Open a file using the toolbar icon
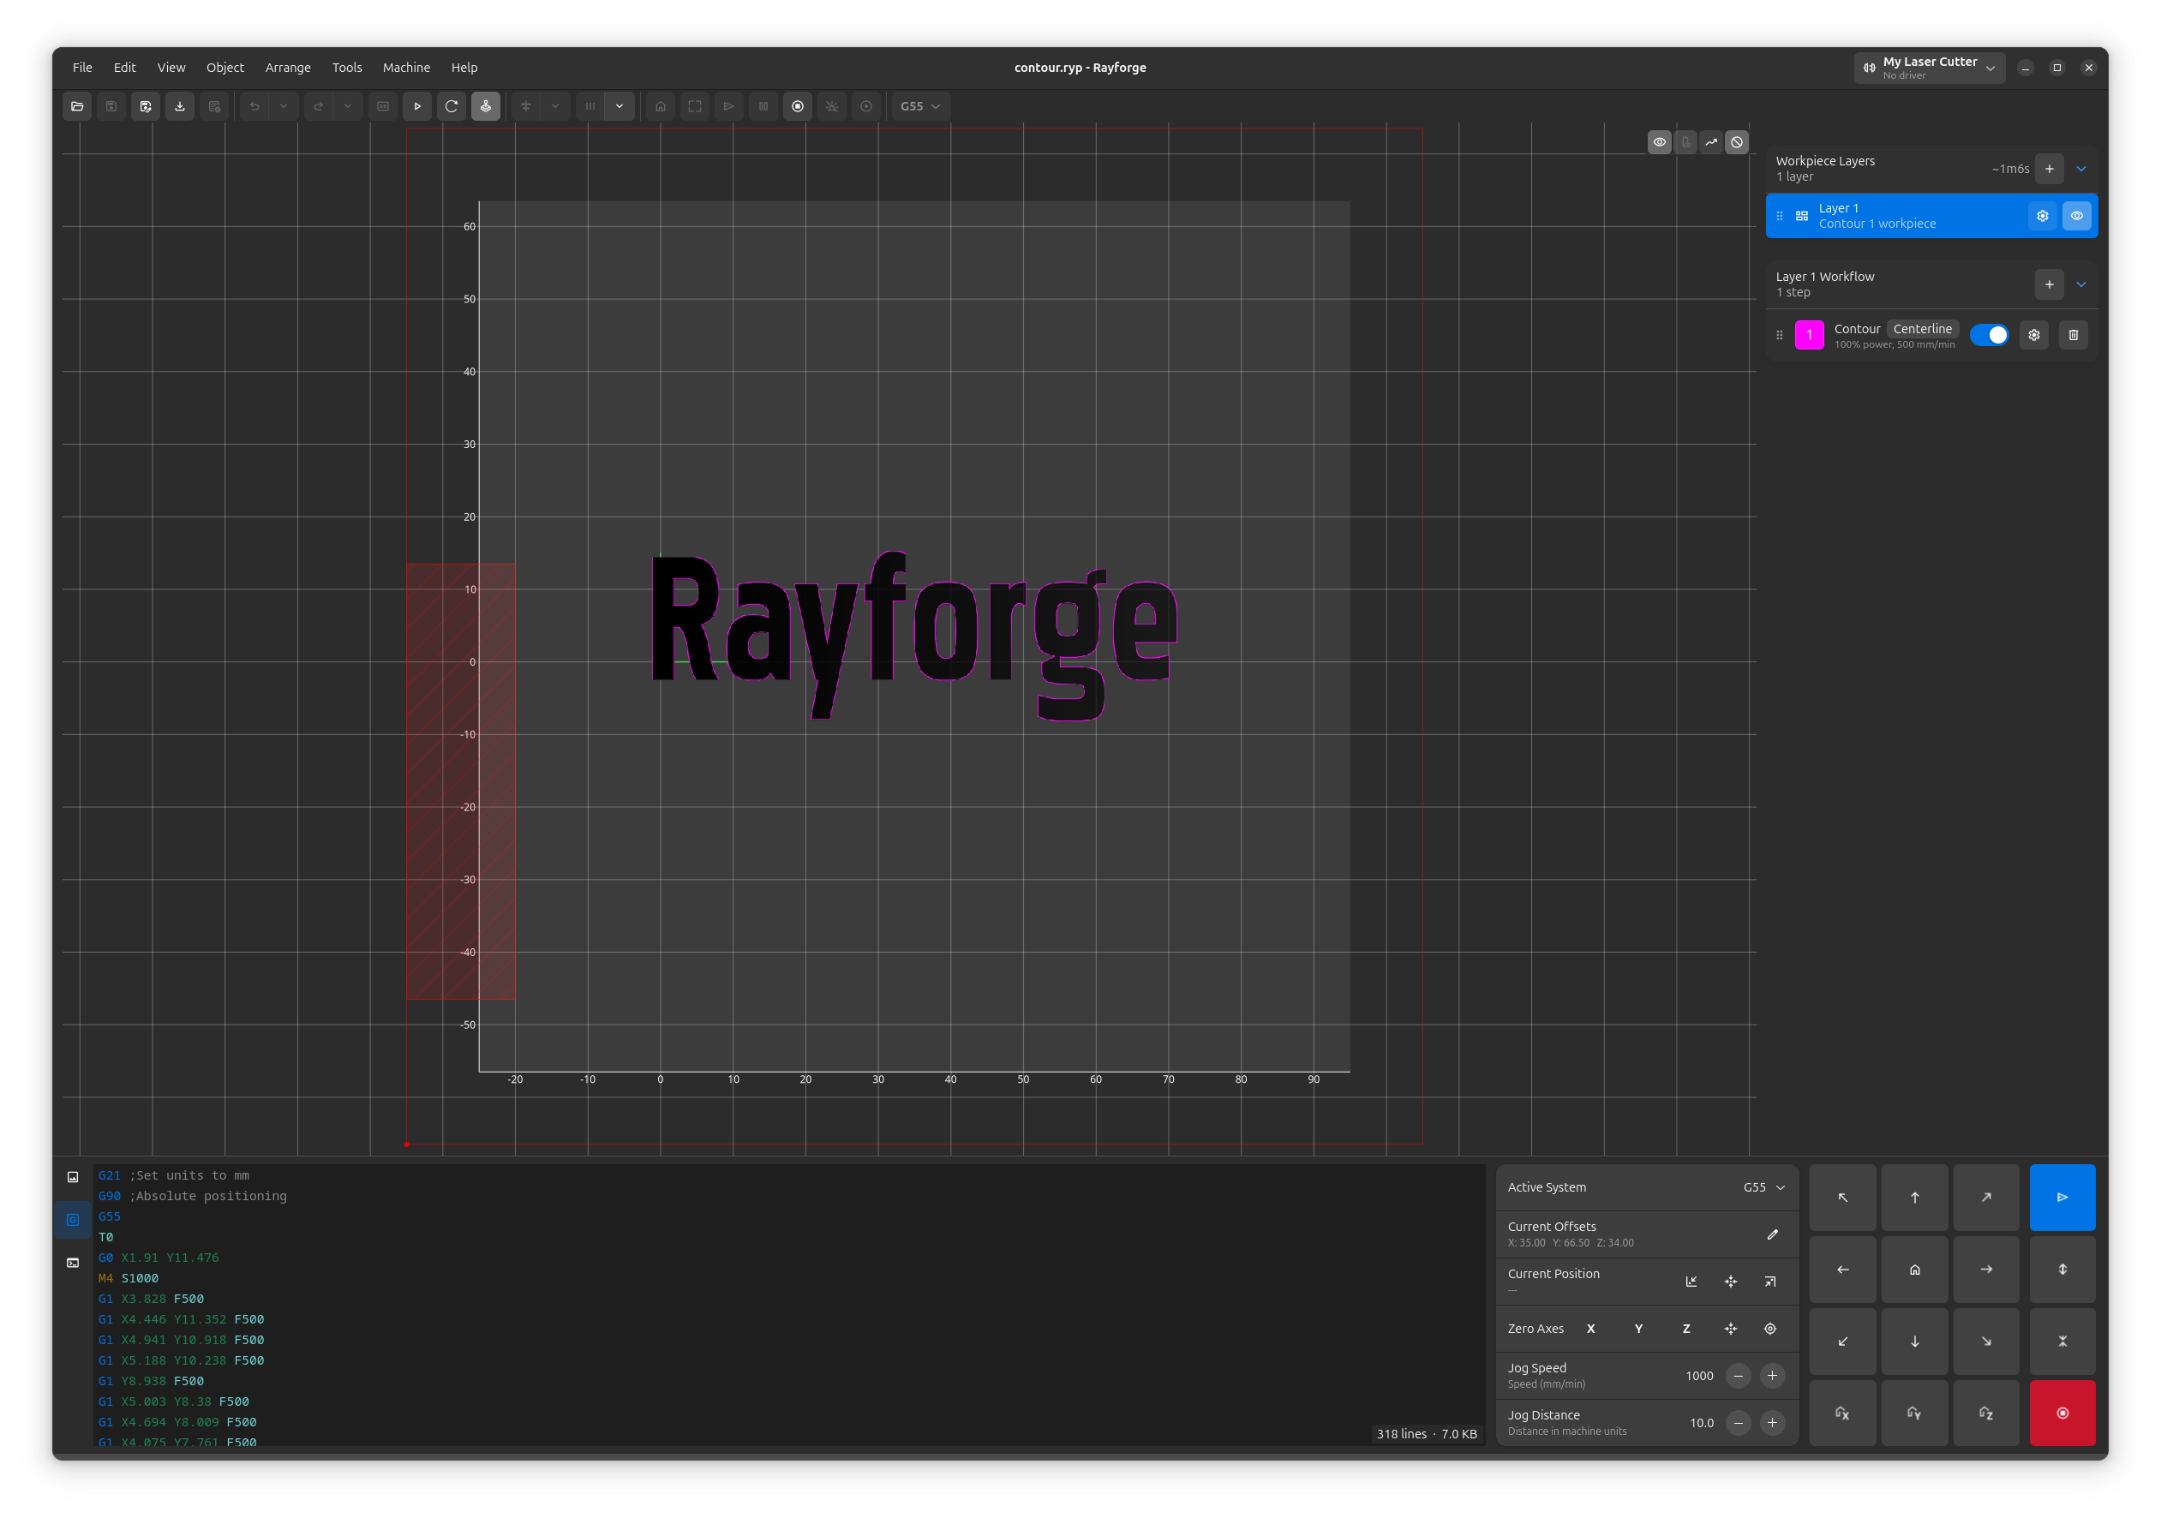 [76, 106]
